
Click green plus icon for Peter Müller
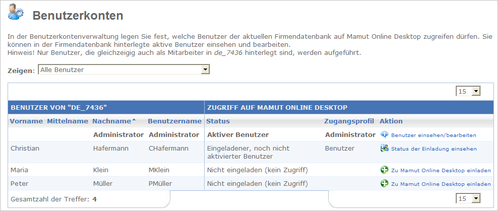pyautogui.click(x=384, y=183)
